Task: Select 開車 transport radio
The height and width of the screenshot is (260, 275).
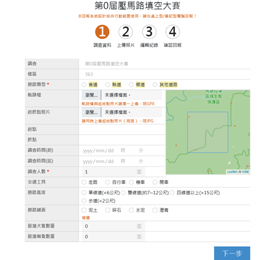Action: (155, 182)
